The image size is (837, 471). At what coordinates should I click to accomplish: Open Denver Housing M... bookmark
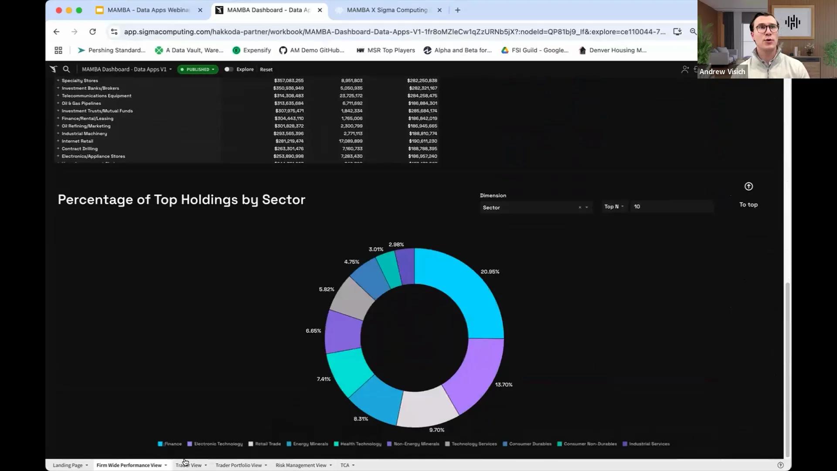(612, 50)
